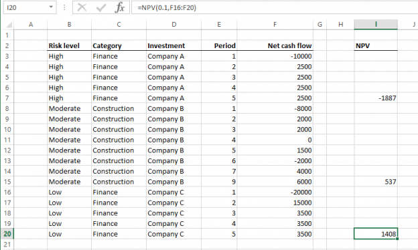Image resolution: width=418 pixels, height=250 pixels.
Task: Select row 7 header
Action: click(7, 98)
